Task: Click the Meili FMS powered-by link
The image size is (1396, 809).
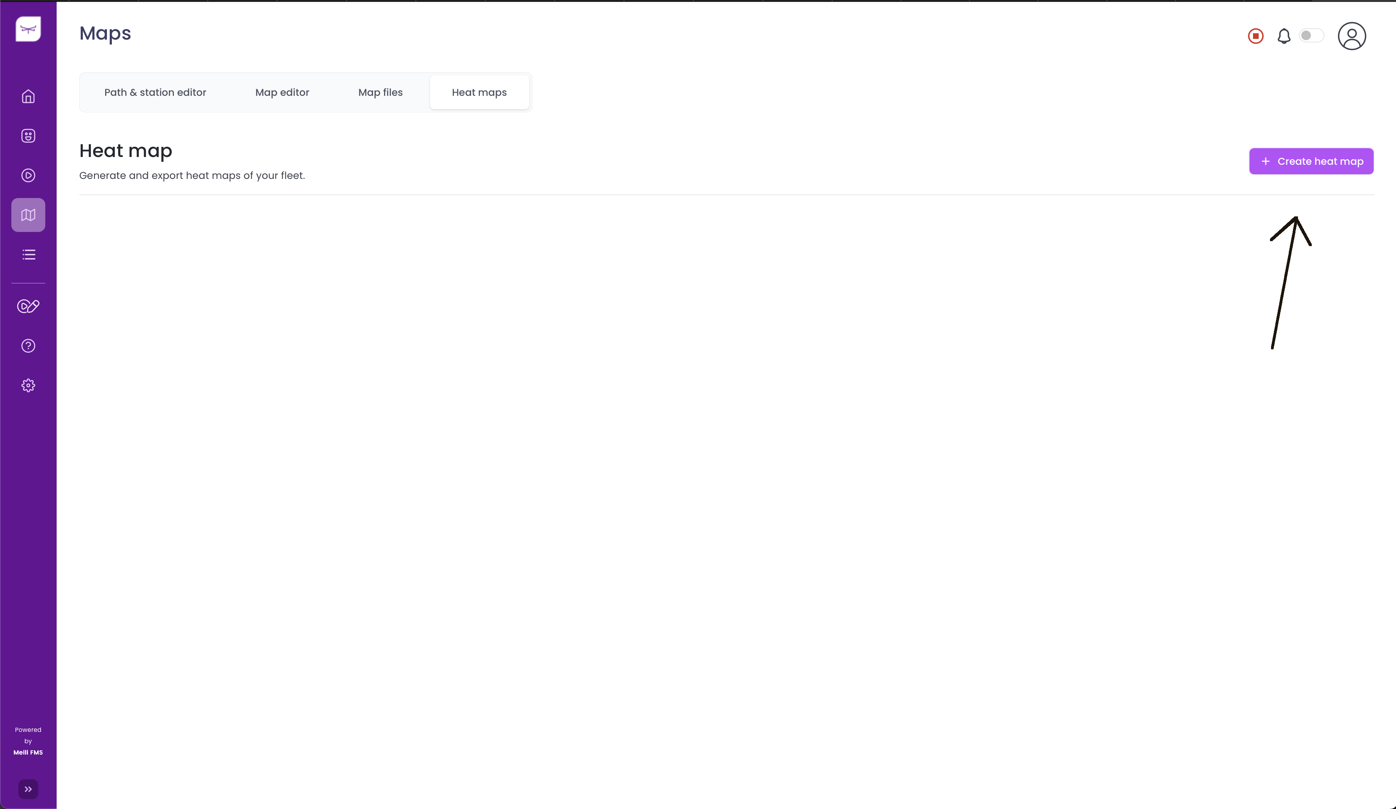Action: click(28, 752)
